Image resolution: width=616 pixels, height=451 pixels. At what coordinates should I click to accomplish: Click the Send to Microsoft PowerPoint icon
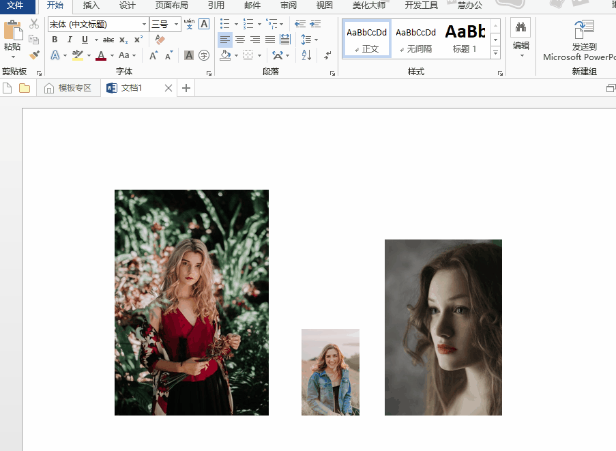584,30
